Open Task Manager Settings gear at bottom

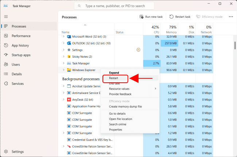[6, 152]
